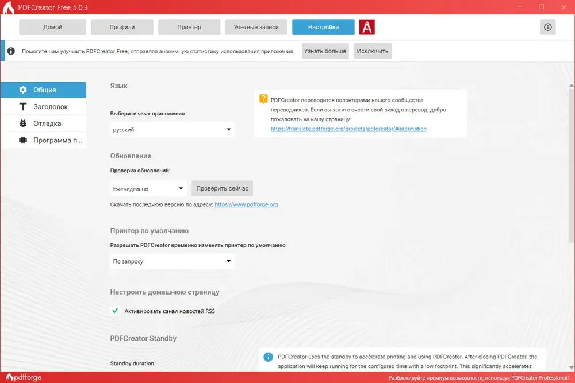The image size is (575, 383).
Task: Go to the Принтер tab
Action: coord(189,27)
